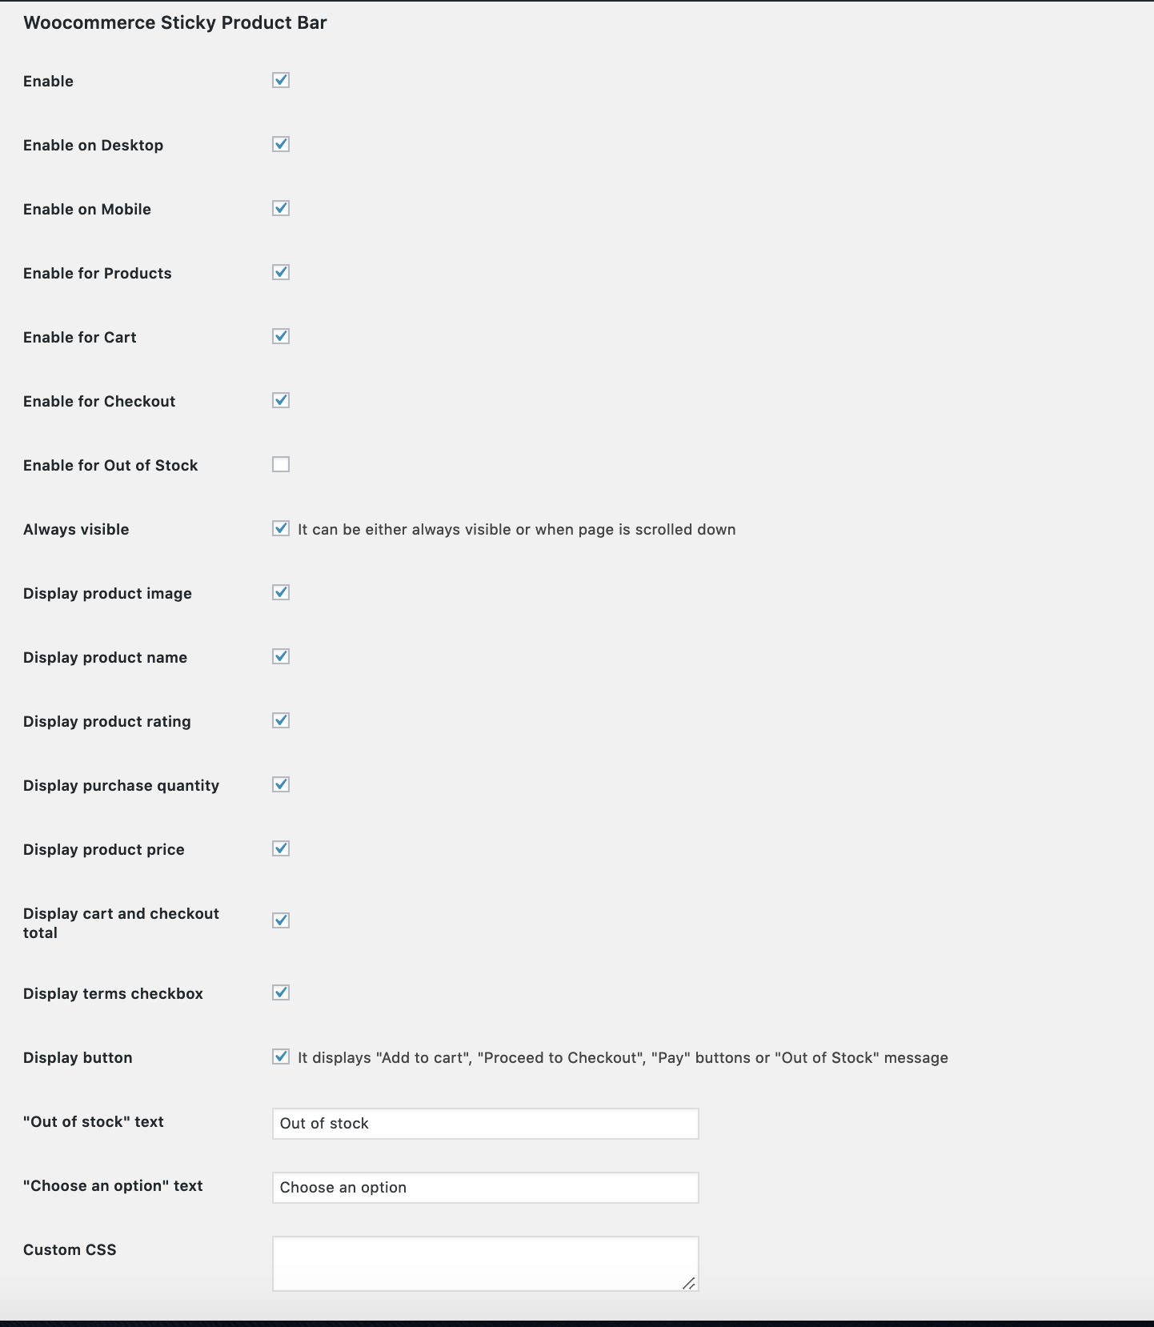
Task: Toggle Display product price checkbox
Action: point(281,848)
